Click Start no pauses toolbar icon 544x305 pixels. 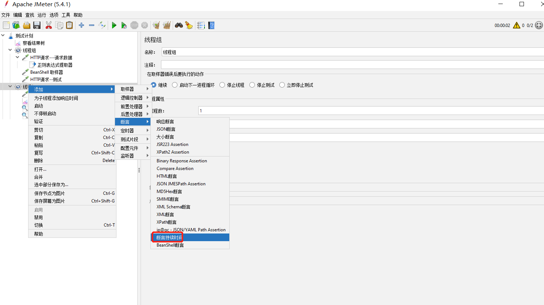pos(124,25)
